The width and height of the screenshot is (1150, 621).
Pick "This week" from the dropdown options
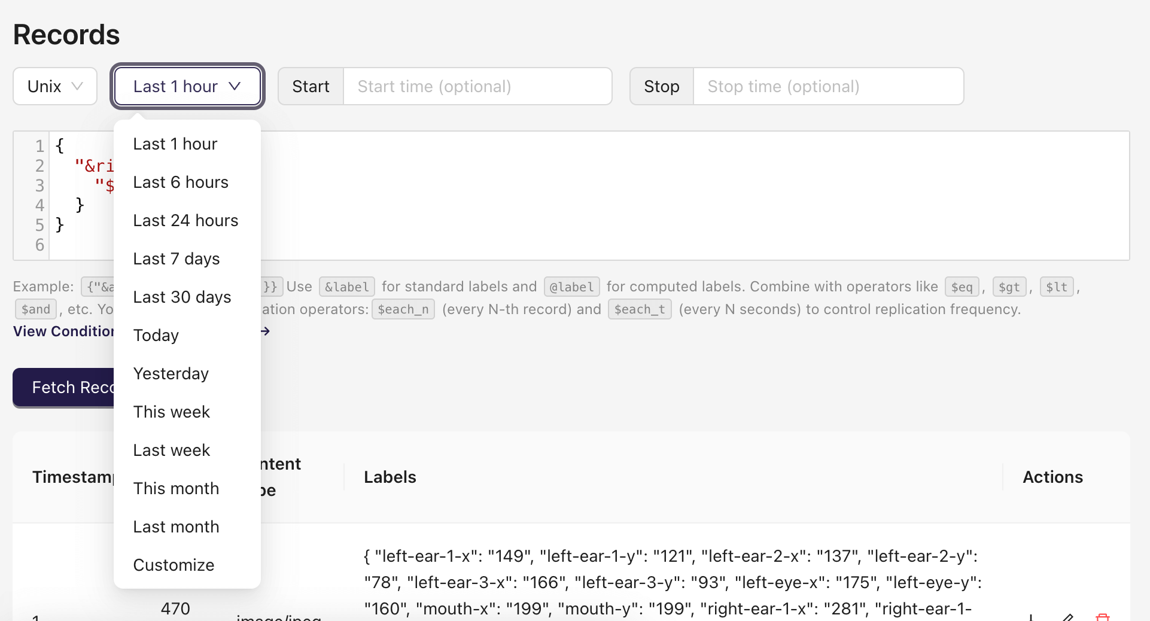[x=172, y=412]
